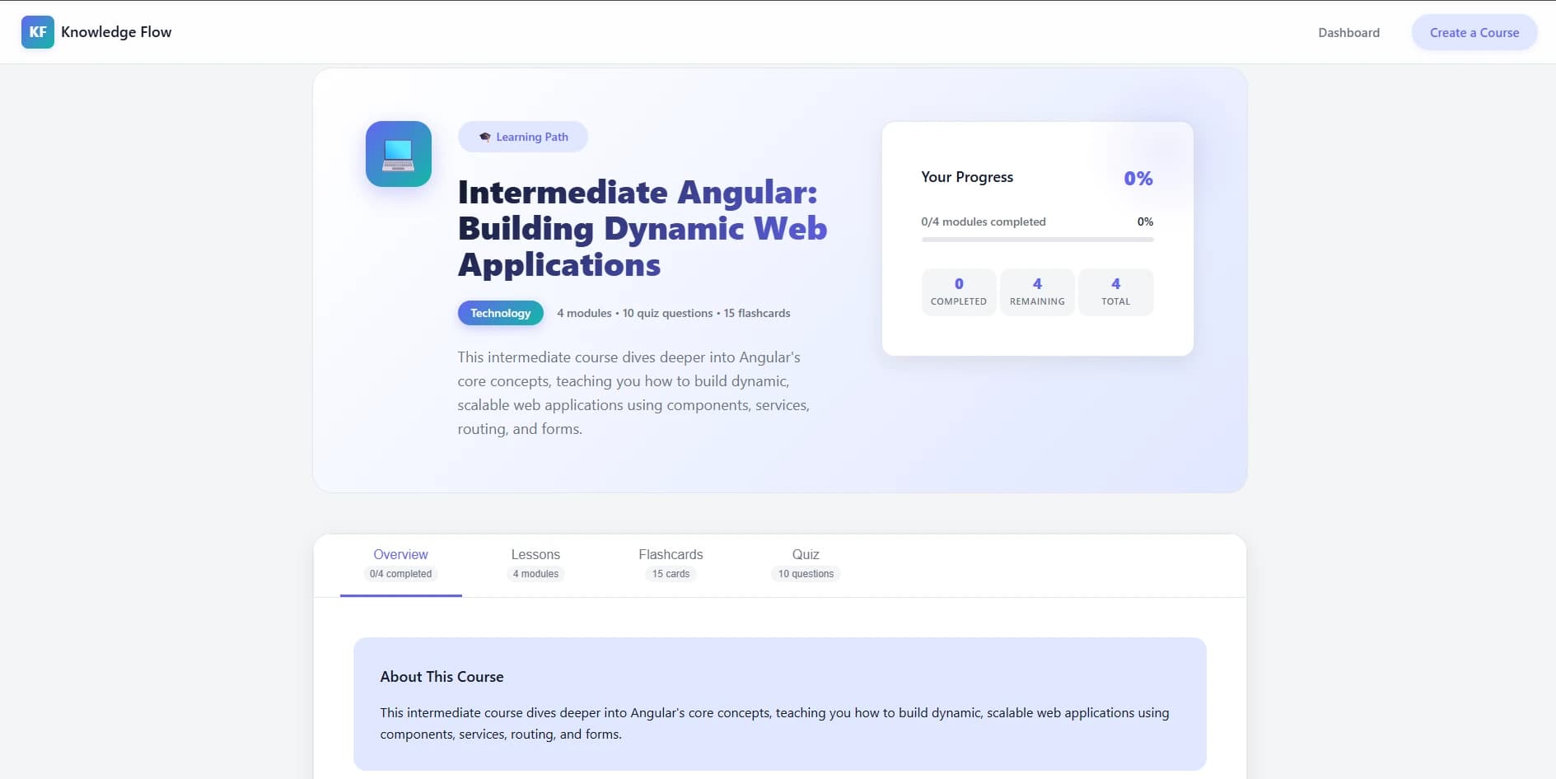
Task: Click the 0% progress percentage indicator
Action: pyautogui.click(x=1138, y=178)
